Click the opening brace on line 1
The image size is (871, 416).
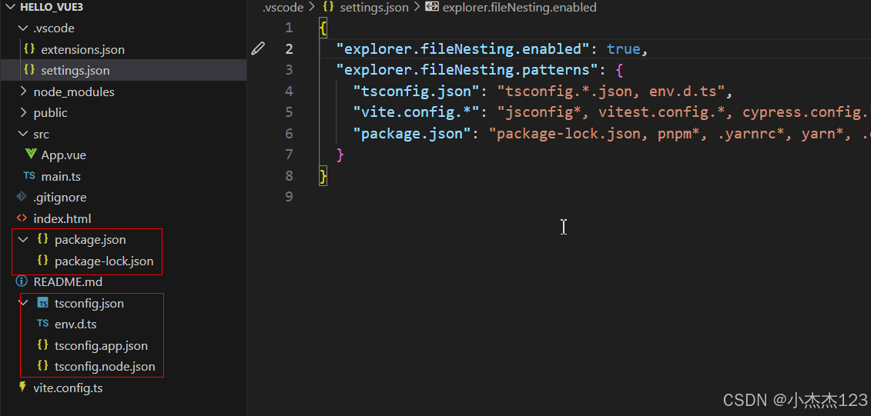point(323,28)
